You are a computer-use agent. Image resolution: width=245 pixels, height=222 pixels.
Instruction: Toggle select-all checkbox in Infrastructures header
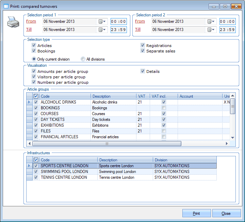pyautogui.click(x=36, y=160)
